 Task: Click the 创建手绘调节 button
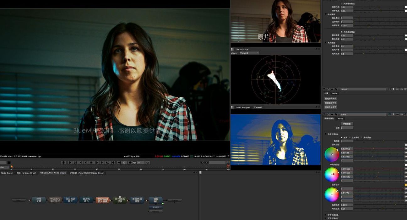coord(330,107)
